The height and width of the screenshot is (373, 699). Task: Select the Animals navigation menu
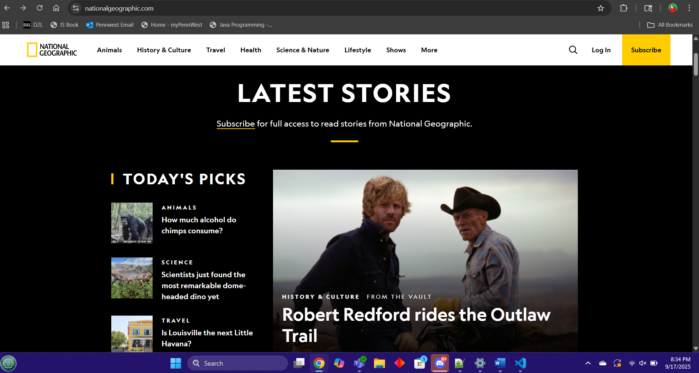point(109,50)
